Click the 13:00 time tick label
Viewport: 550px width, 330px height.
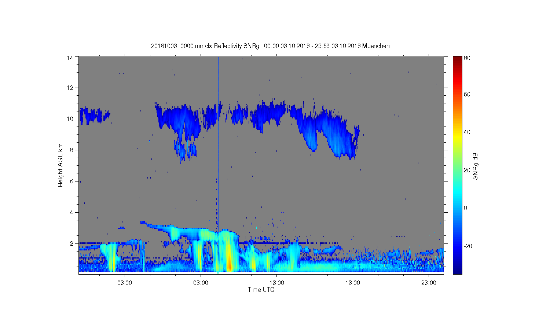pos(277,283)
